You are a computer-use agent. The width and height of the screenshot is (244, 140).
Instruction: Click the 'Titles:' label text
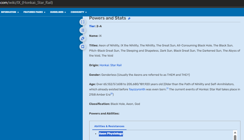click(94, 46)
